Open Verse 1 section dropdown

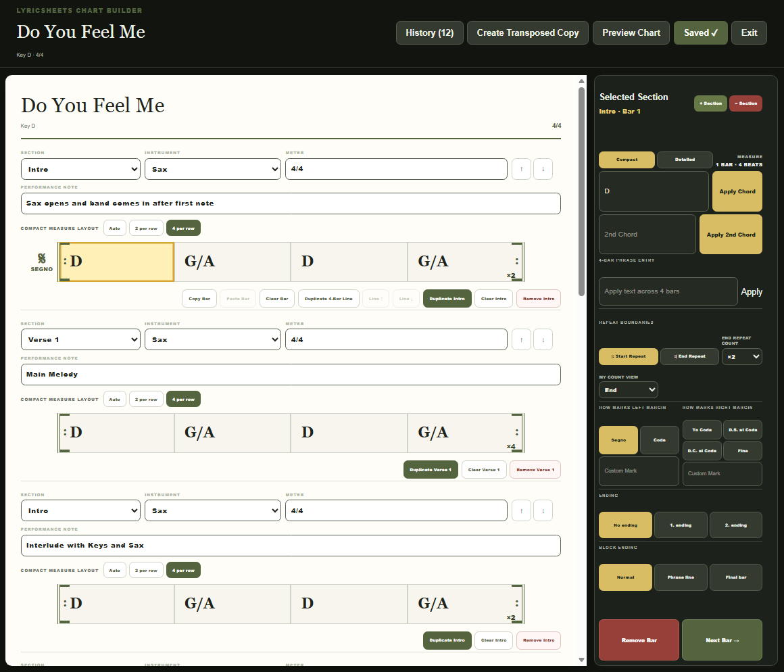80,339
